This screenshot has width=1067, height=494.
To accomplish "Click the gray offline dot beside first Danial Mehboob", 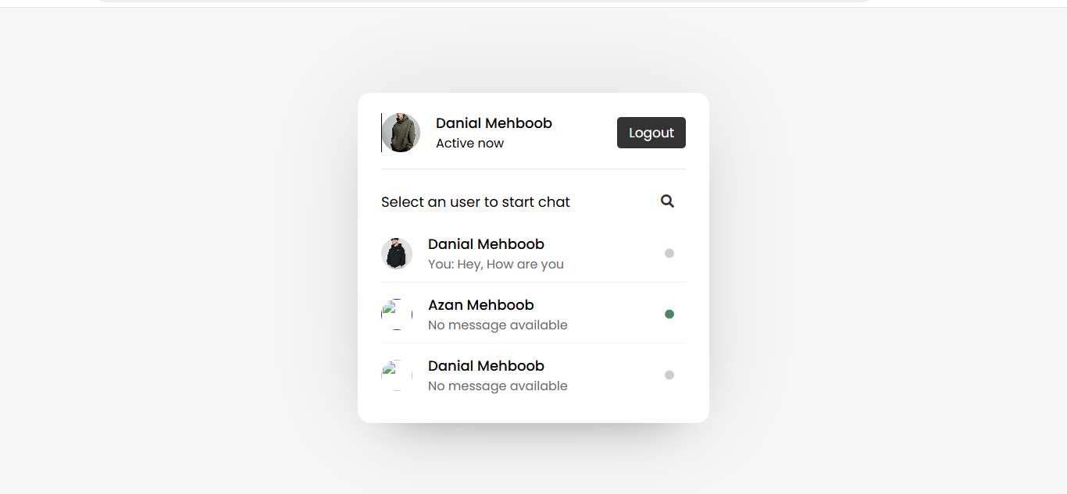I will coord(669,253).
